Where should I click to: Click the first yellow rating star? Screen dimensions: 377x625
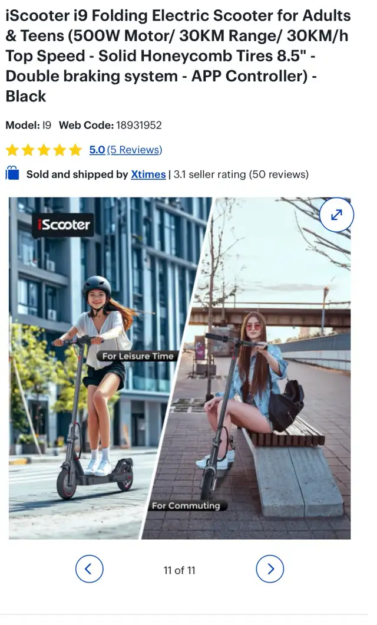tap(12, 150)
